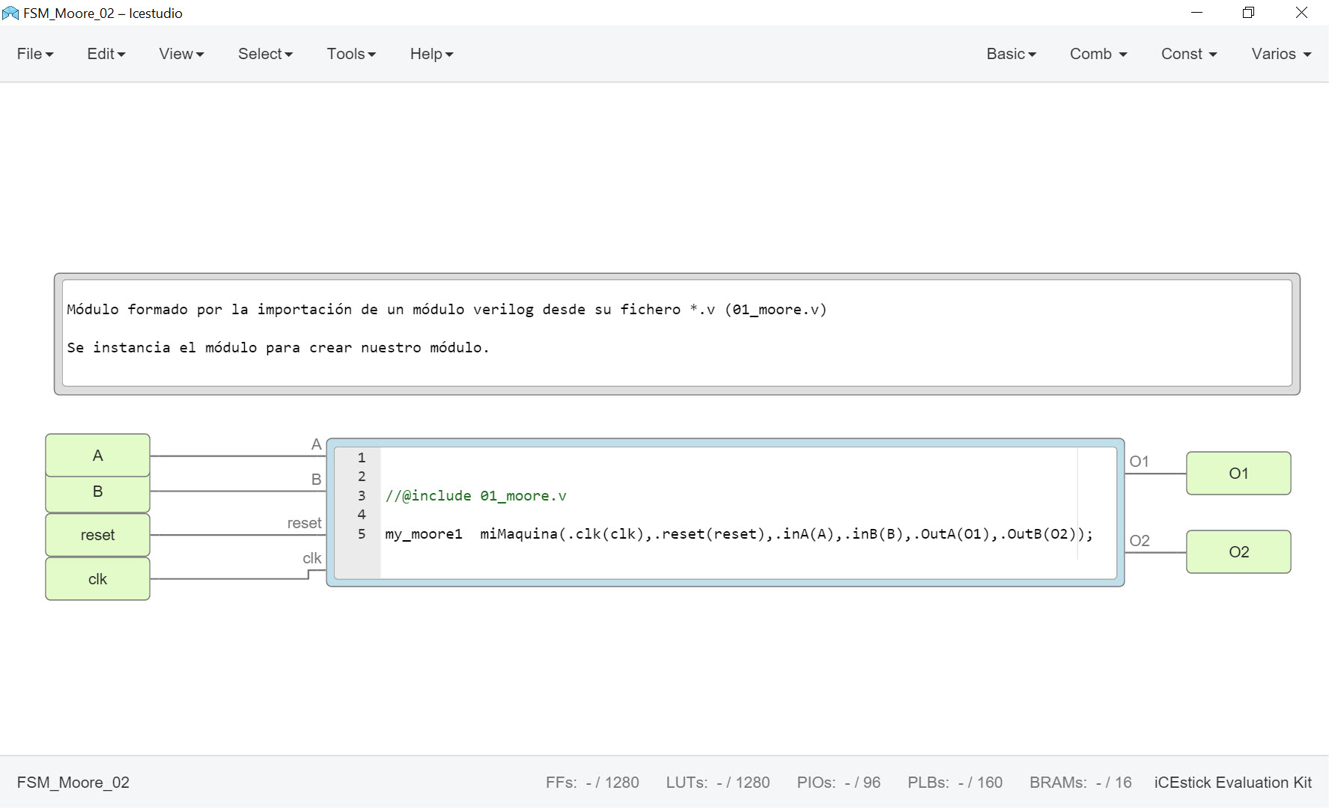Click the PIOs resource counter

(839, 783)
